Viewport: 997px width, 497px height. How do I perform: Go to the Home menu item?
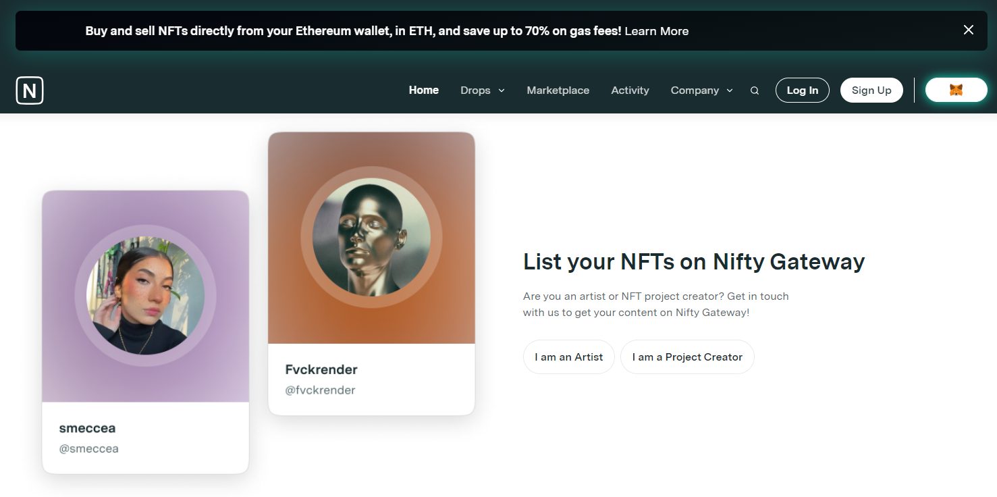click(x=424, y=90)
